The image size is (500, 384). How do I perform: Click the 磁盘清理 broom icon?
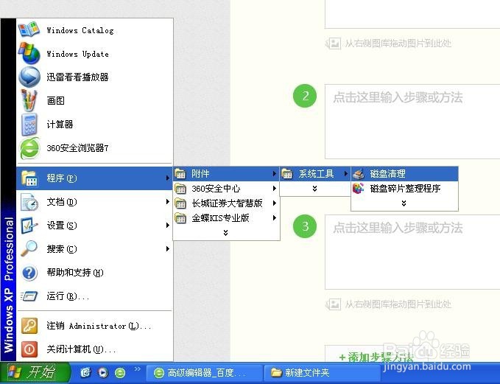(x=359, y=174)
